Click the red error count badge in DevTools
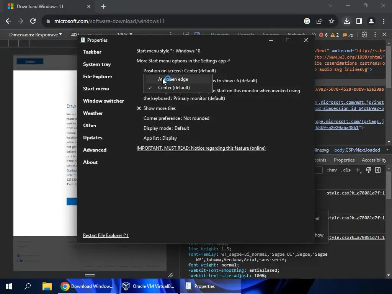 tap(323, 35)
